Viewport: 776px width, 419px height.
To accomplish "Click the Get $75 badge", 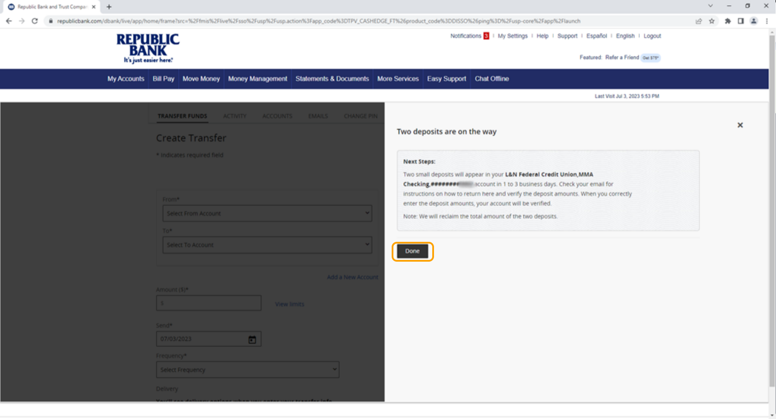I will click(x=650, y=57).
